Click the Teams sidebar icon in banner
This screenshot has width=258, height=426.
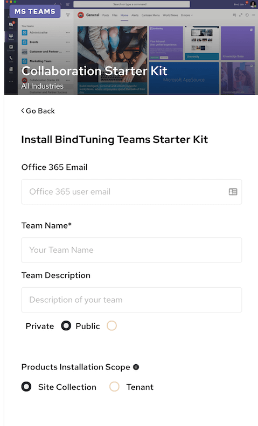point(11,37)
